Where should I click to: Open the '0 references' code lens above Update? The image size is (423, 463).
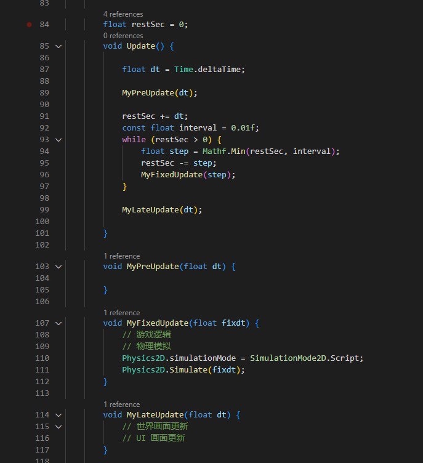tap(123, 36)
